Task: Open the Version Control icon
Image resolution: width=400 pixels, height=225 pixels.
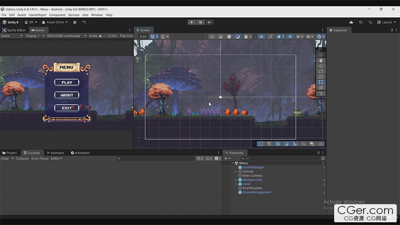Action: [84, 22]
